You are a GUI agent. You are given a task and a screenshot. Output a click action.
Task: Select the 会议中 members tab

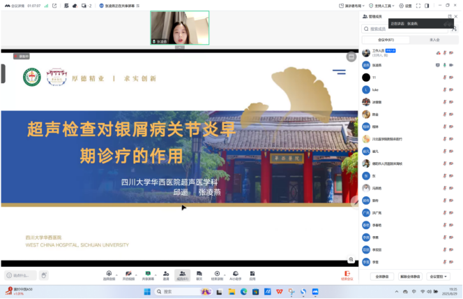coord(386,40)
